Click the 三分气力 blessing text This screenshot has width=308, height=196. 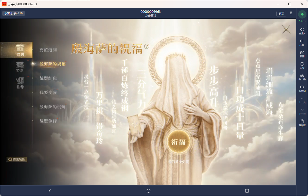tap(141, 89)
